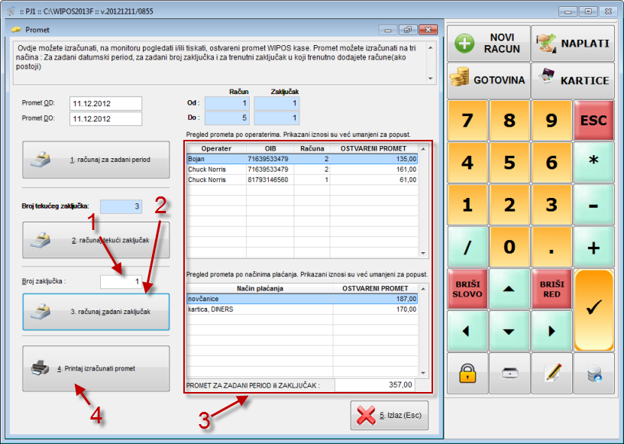Start a new receipt with NOVI RACUN
624x444 pixels.
tap(488, 43)
